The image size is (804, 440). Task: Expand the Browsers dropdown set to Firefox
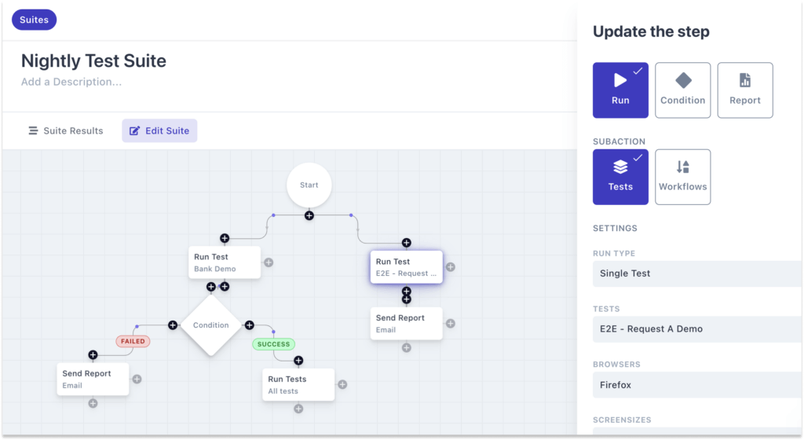click(697, 385)
